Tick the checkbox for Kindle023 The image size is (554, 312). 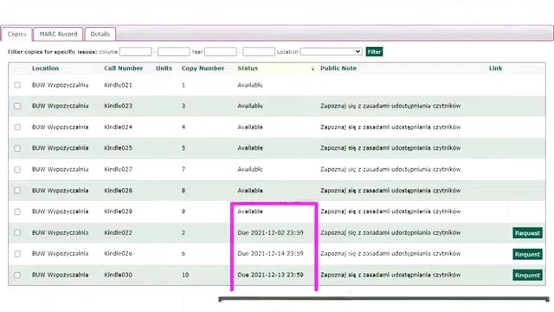pyautogui.click(x=17, y=106)
